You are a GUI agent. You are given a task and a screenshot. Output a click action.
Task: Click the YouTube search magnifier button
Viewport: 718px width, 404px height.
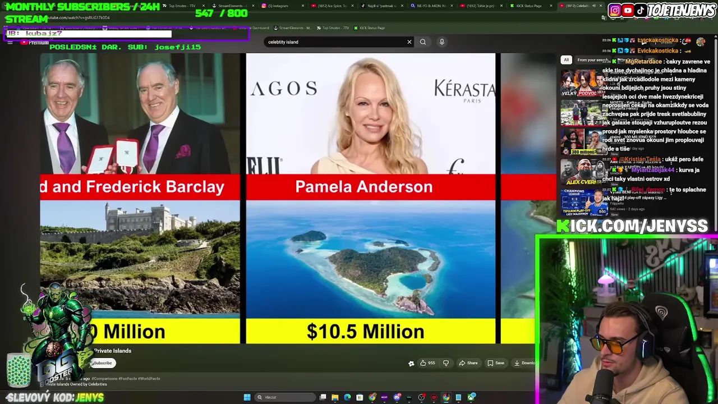tap(423, 42)
